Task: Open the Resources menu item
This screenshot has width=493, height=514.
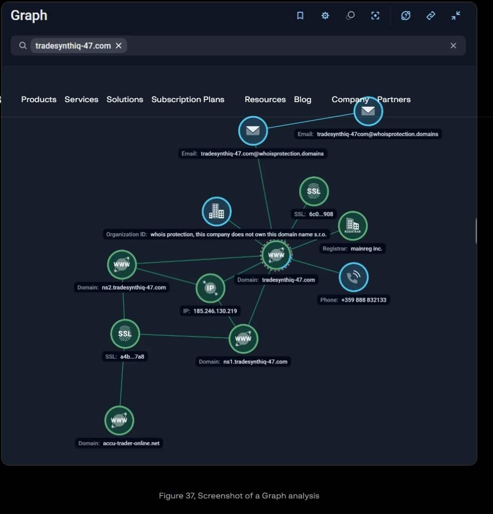Action: (x=265, y=100)
